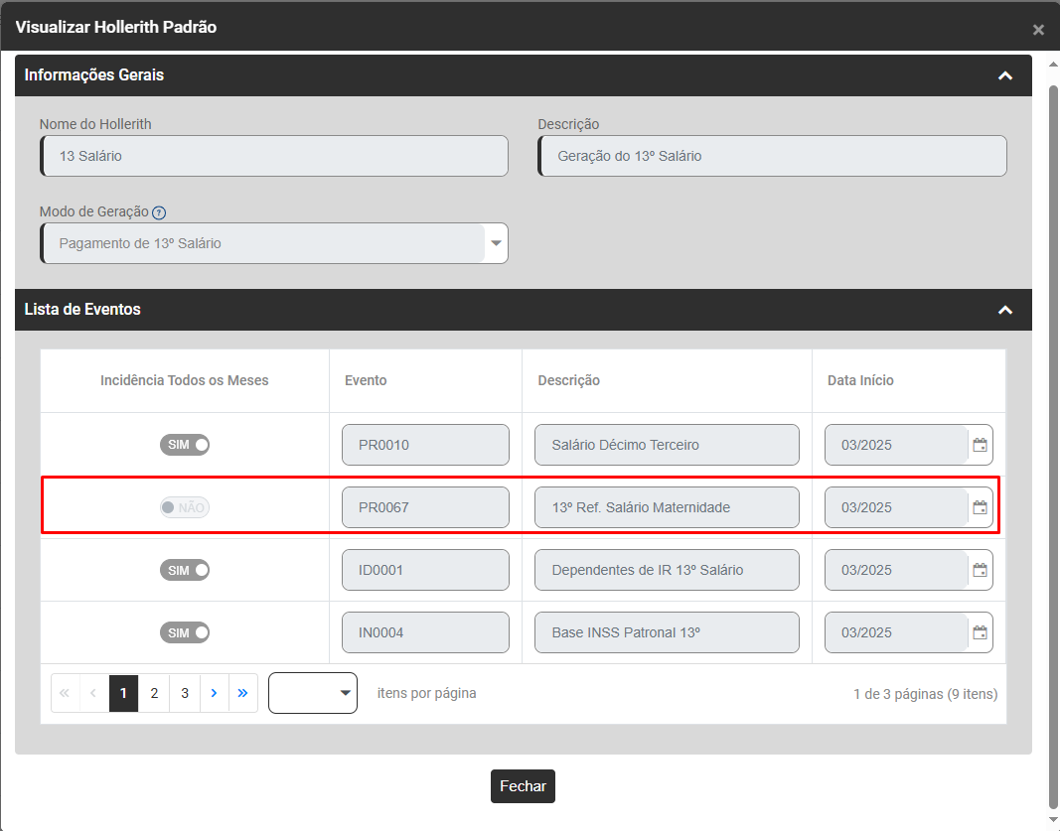Go to next page arrow in pagination
Viewport: 1060px width, 831px height.
tap(214, 693)
